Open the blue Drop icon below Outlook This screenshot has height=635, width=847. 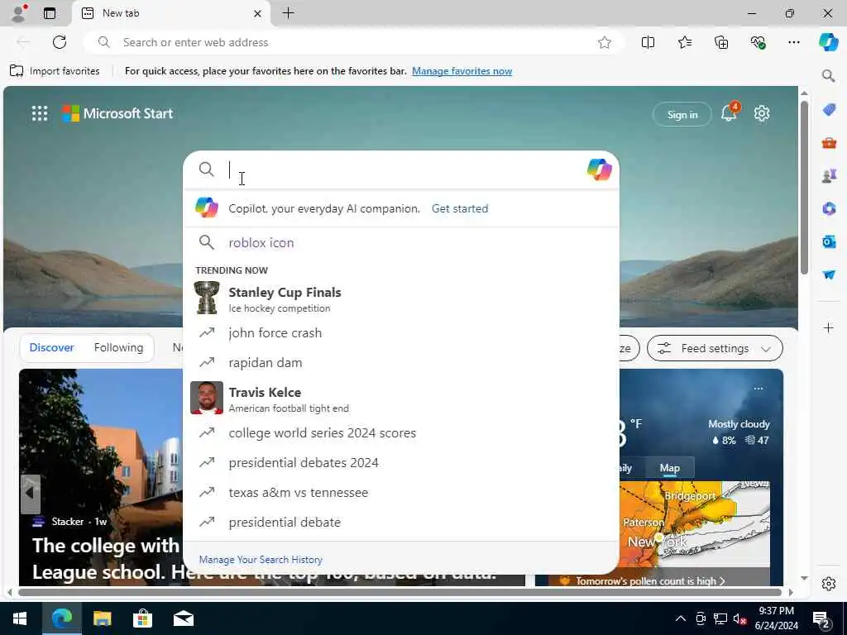click(829, 275)
